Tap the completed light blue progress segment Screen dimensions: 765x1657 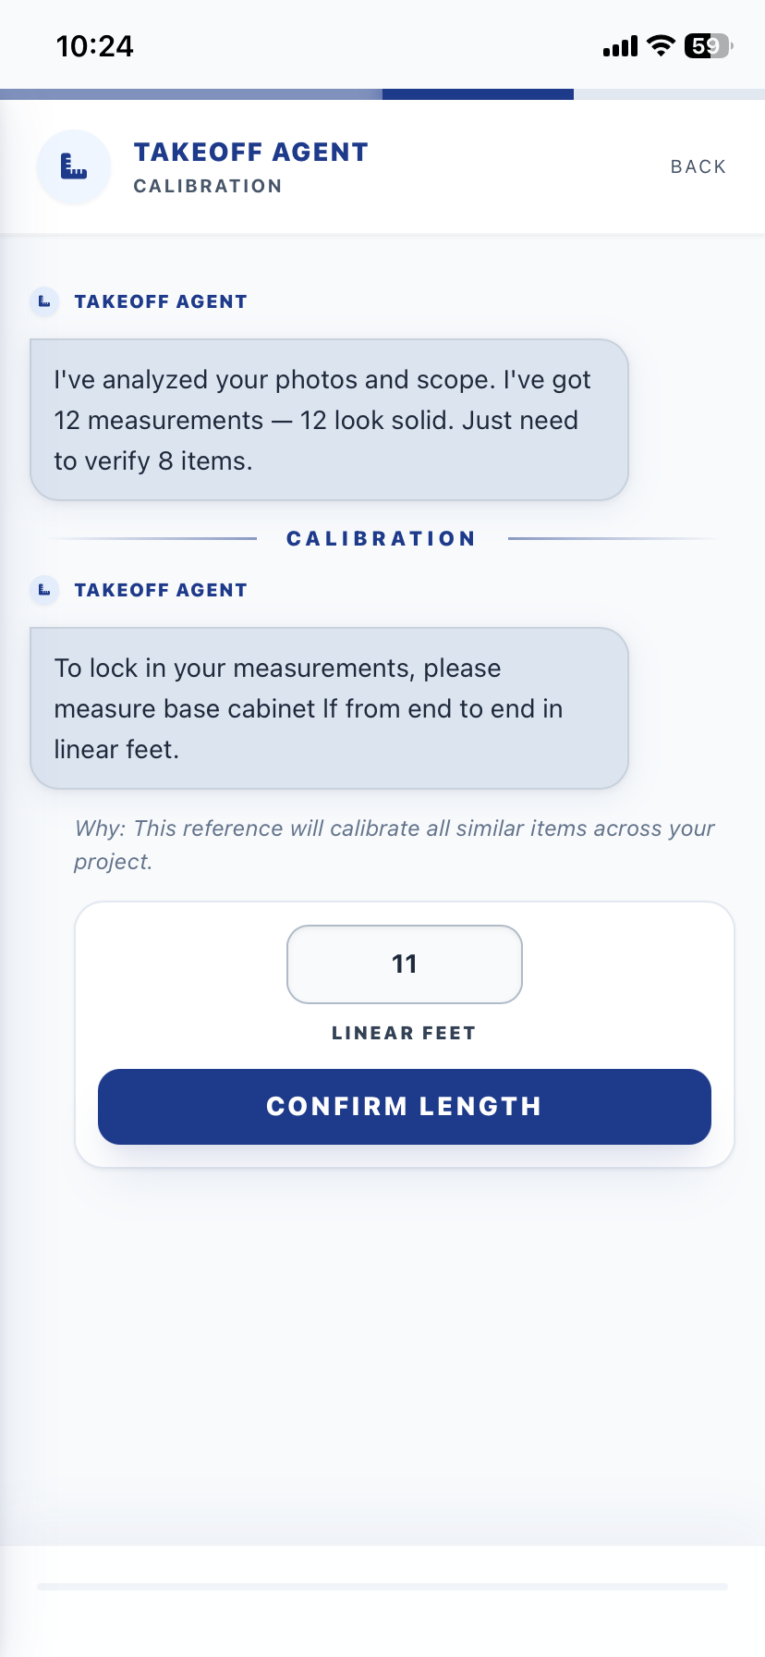coord(191,94)
